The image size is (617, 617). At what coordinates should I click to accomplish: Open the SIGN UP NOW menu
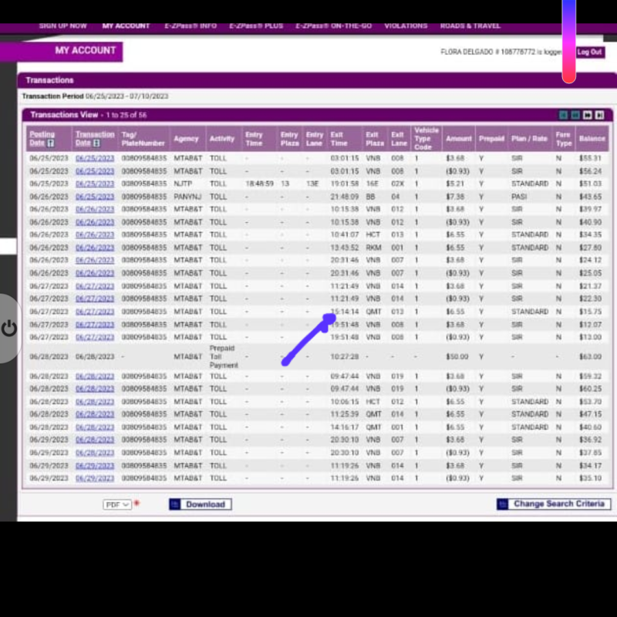pos(63,26)
